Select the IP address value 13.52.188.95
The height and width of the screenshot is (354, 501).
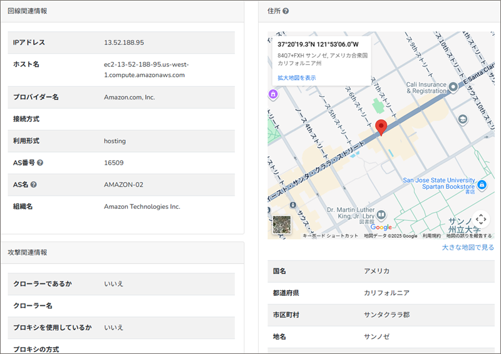point(124,43)
